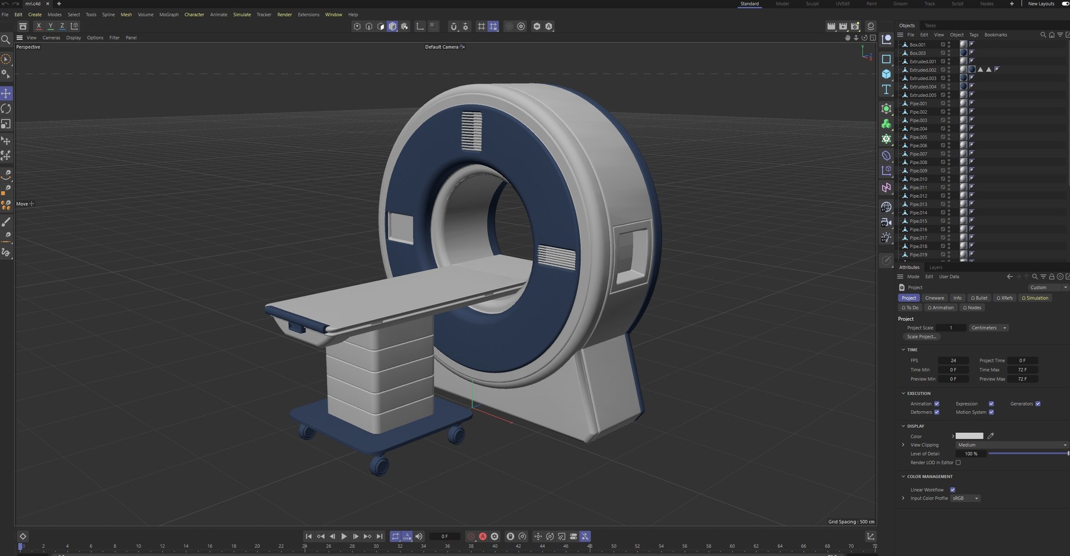Viewport: 1070px width, 556px height.
Task: Open the Floor/Sky environment globe icon
Action: 886,207
